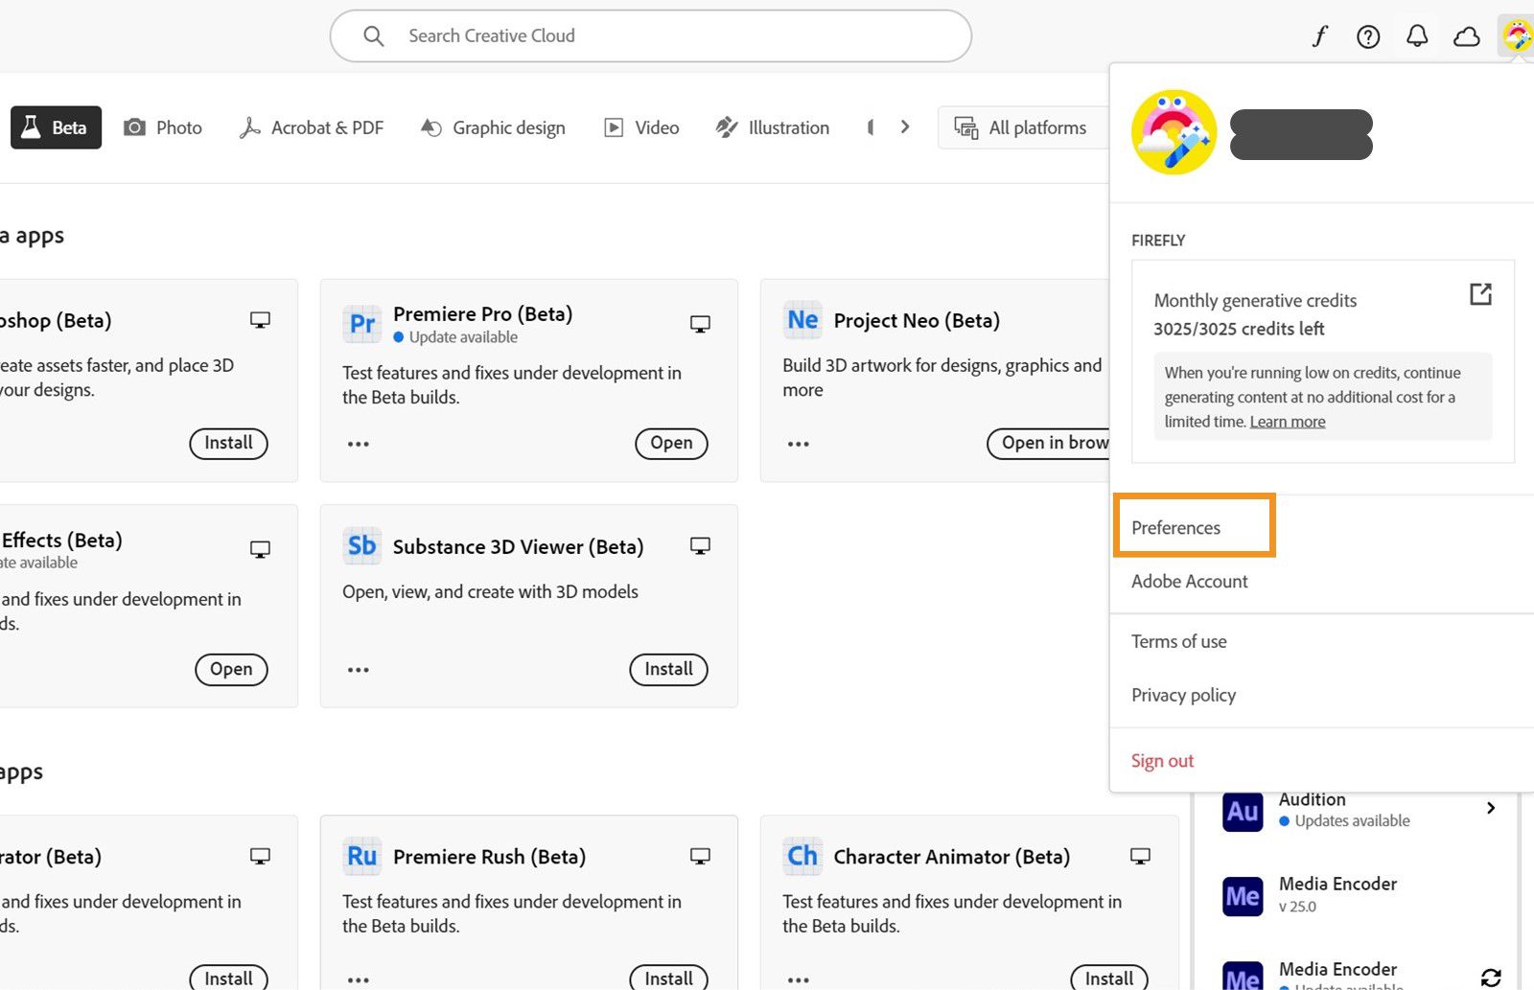
Task: Click the desktop platform icon on Character Animator (Beta)
Action: [1140, 856]
